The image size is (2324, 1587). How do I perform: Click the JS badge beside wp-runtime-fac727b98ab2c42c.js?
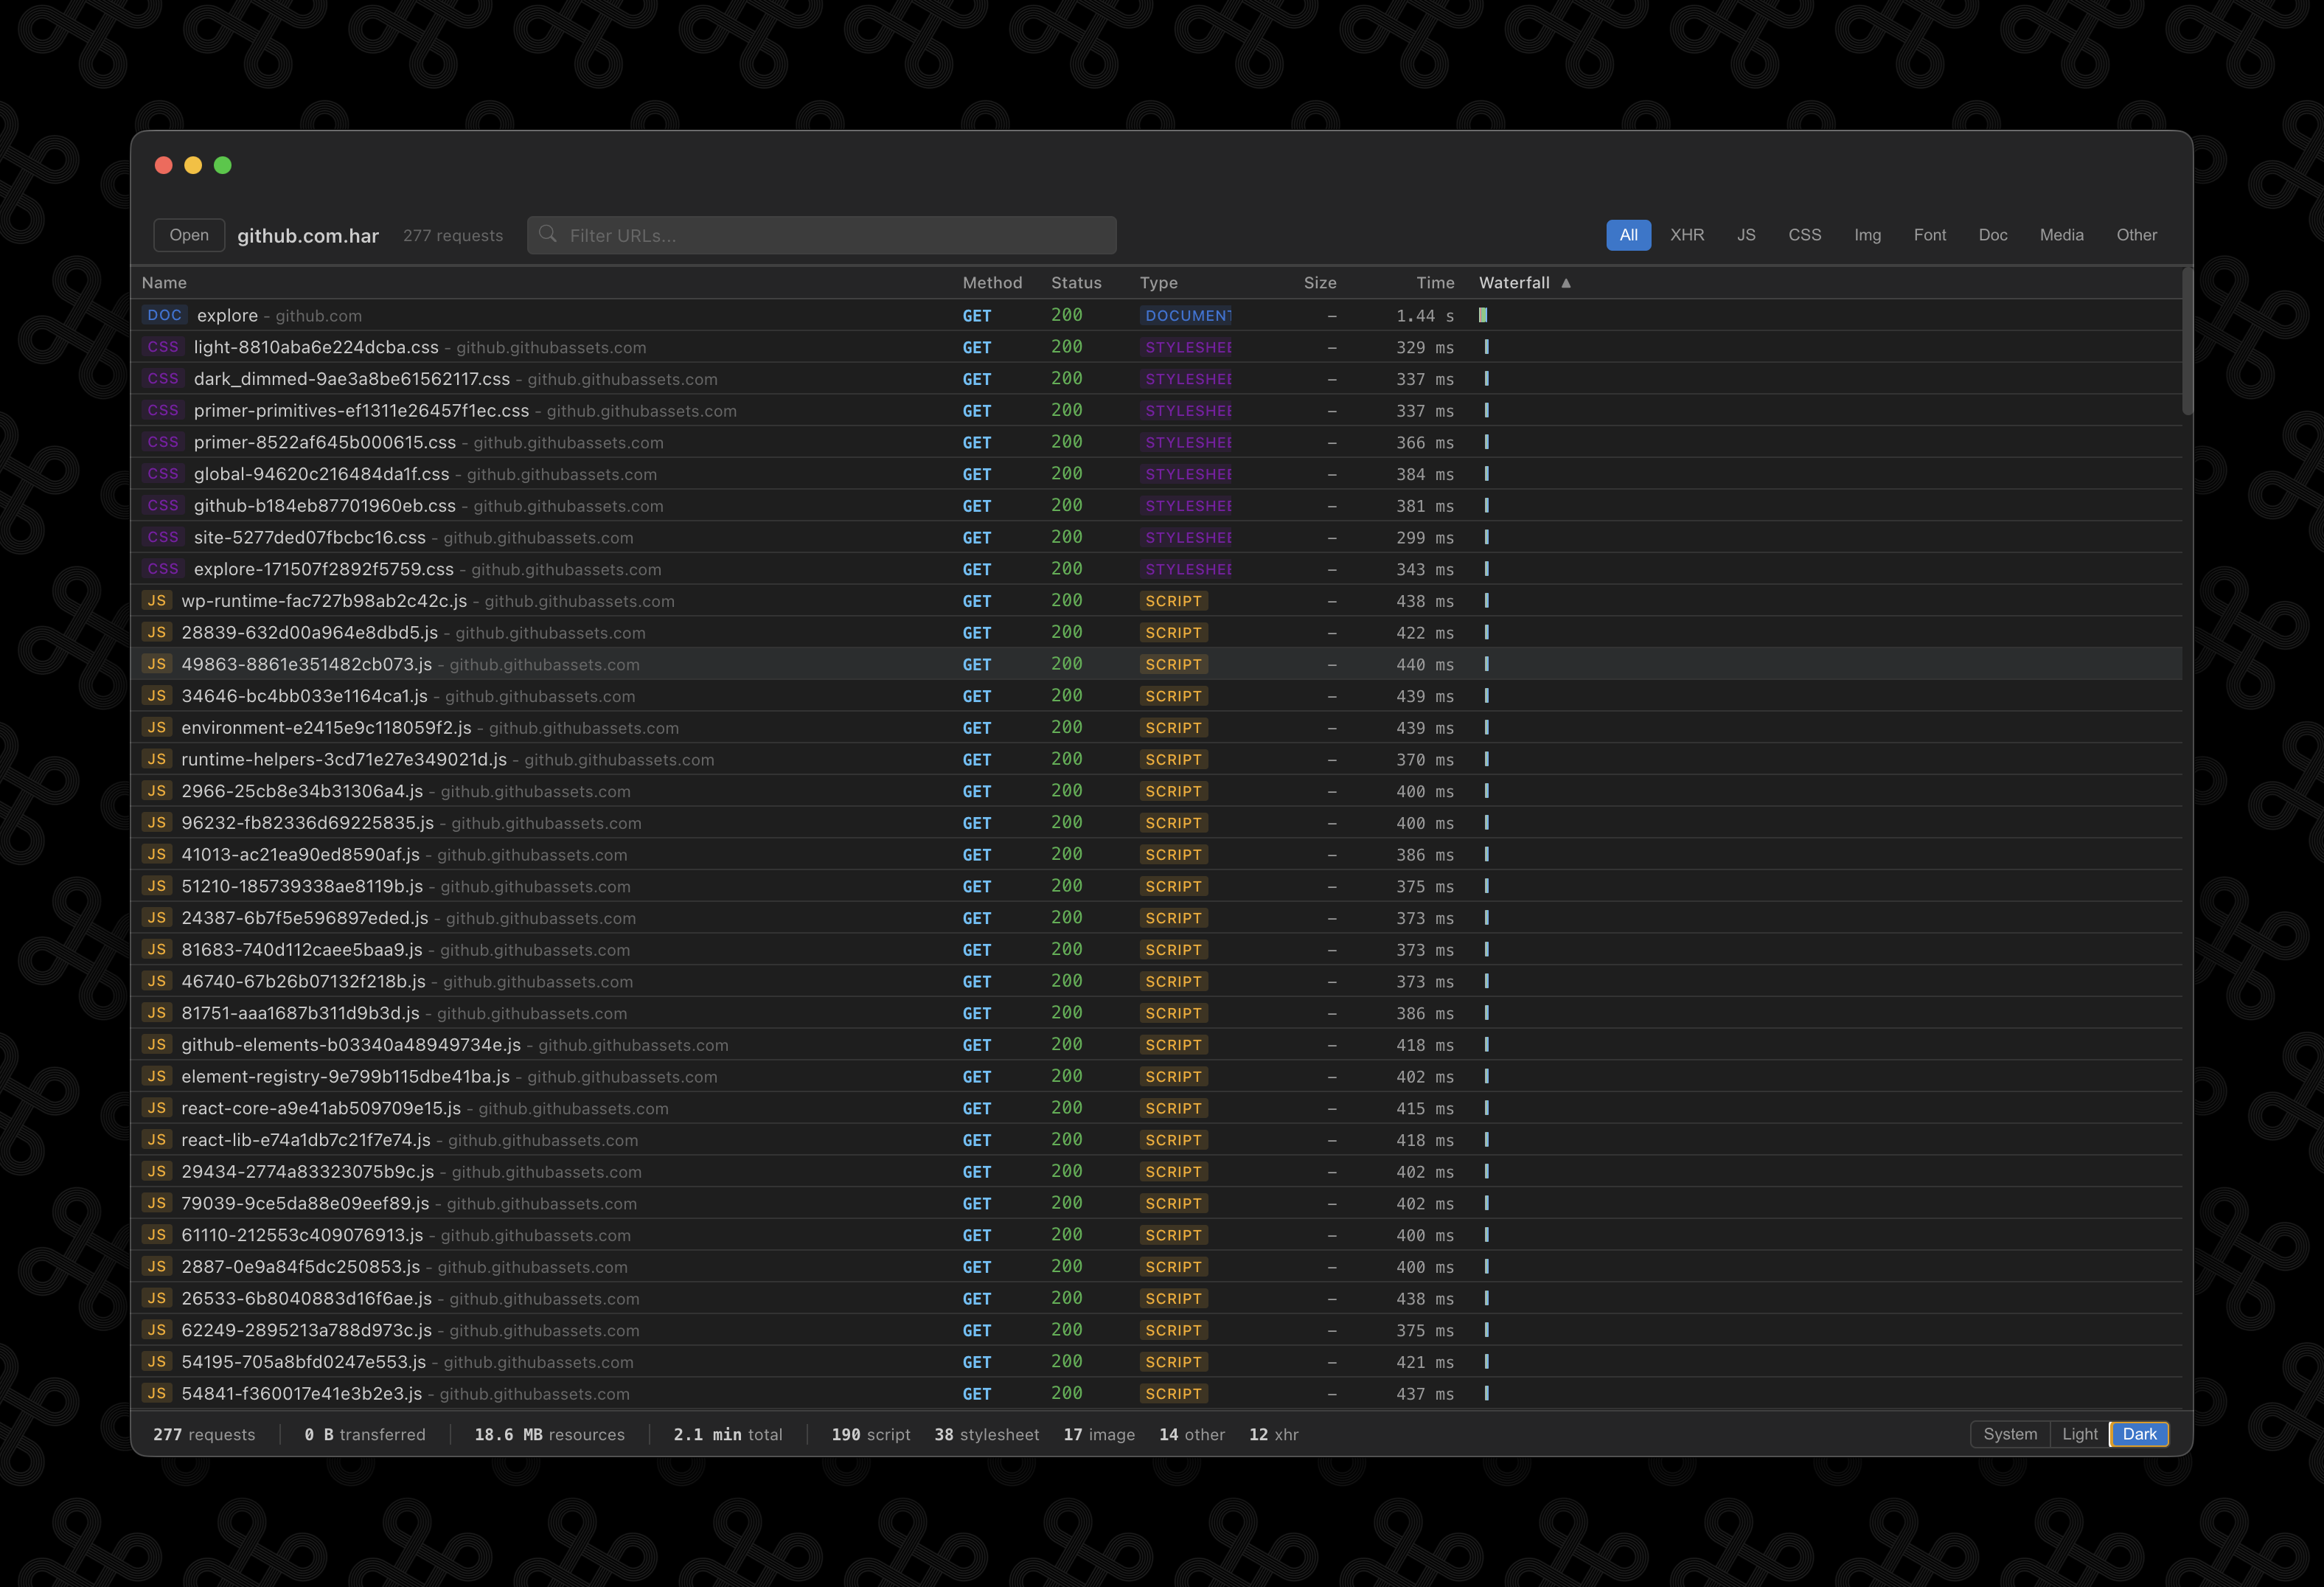coord(157,601)
